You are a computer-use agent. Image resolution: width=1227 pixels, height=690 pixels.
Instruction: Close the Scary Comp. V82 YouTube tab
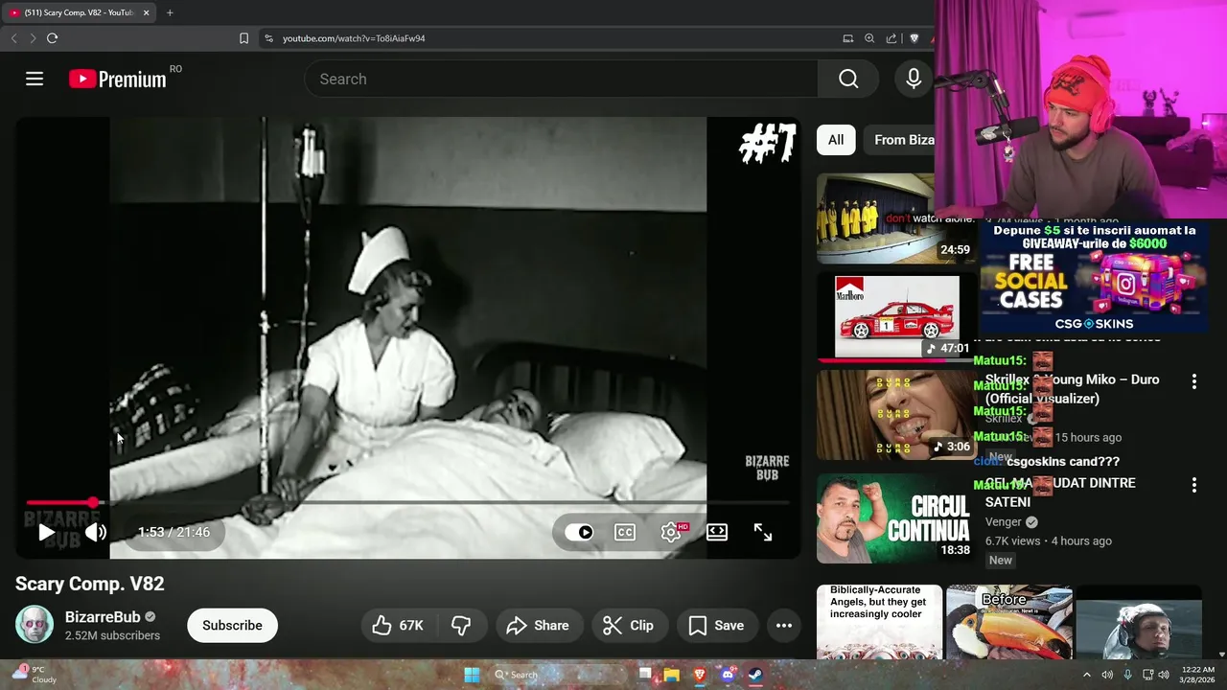[x=146, y=12]
